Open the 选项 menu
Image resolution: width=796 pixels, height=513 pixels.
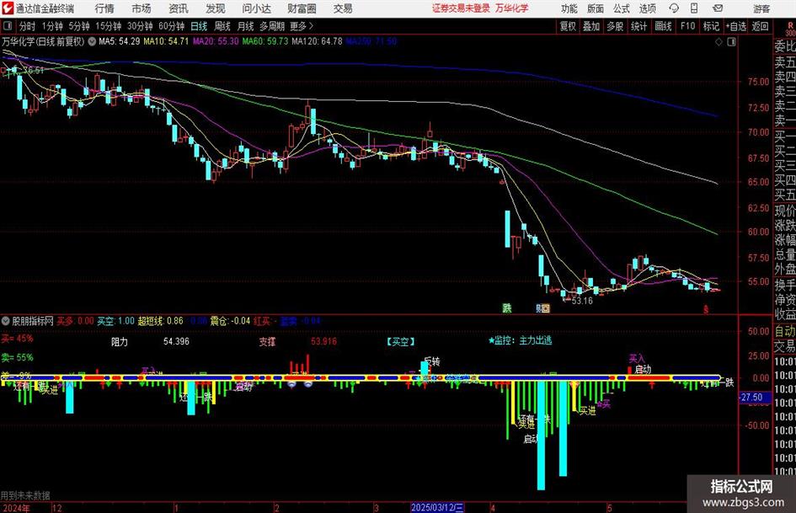647,8
